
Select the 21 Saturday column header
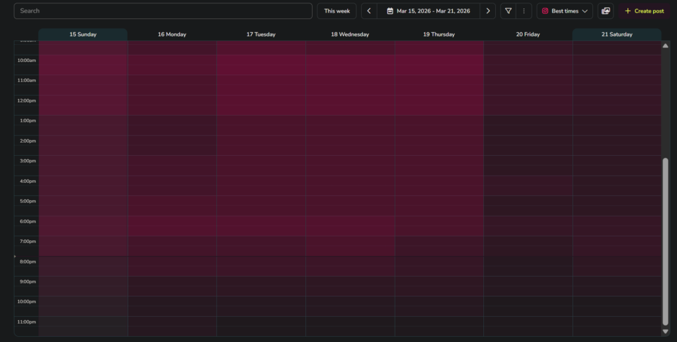click(616, 34)
